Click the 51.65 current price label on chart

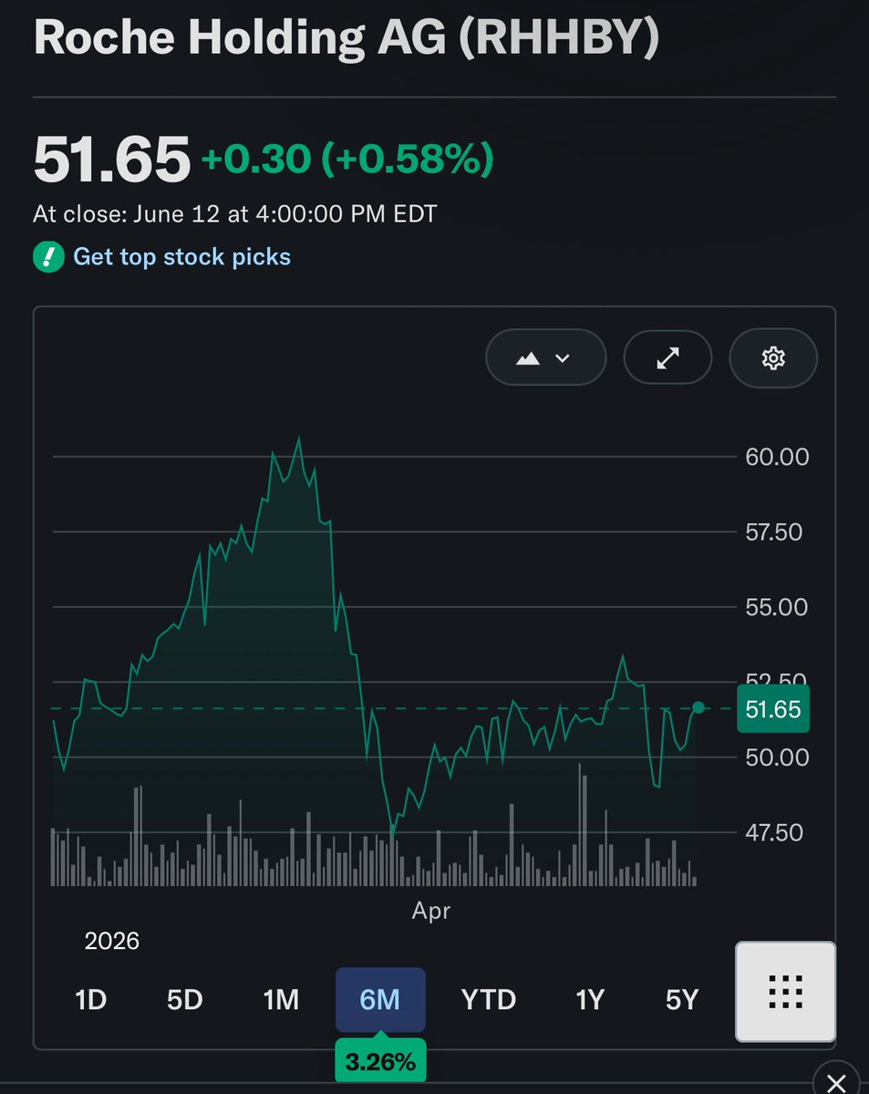click(x=773, y=709)
